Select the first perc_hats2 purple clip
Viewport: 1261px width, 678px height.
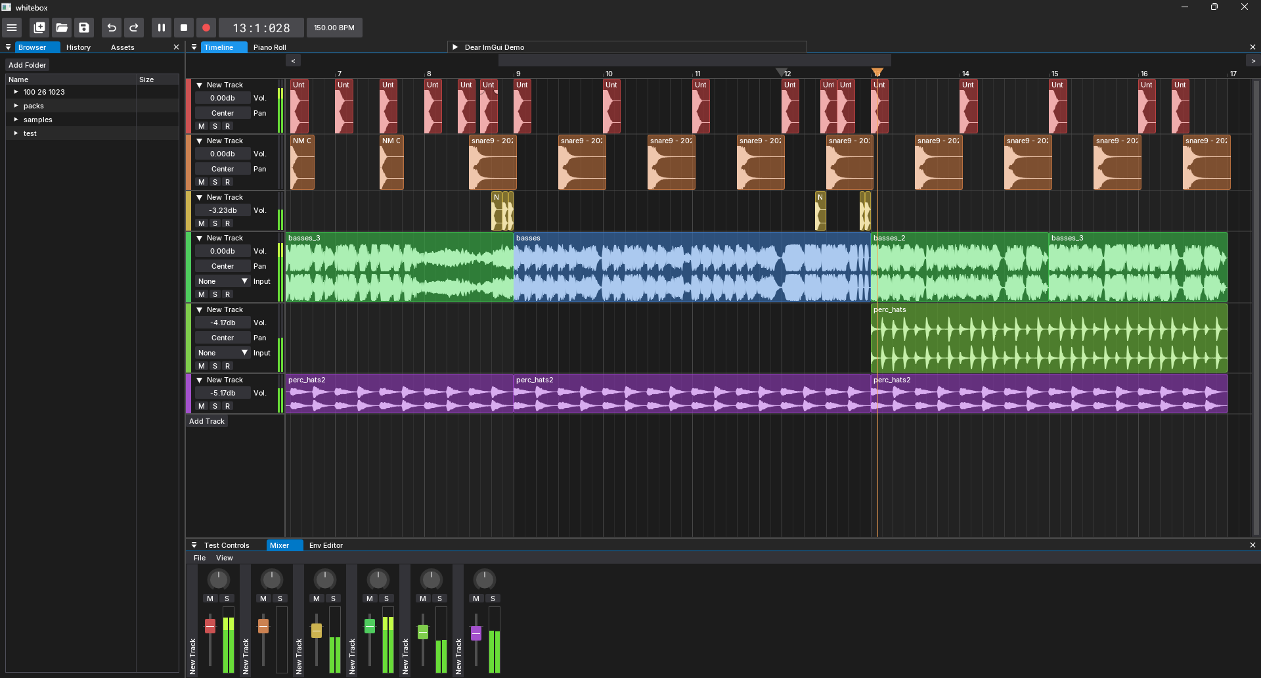point(399,394)
